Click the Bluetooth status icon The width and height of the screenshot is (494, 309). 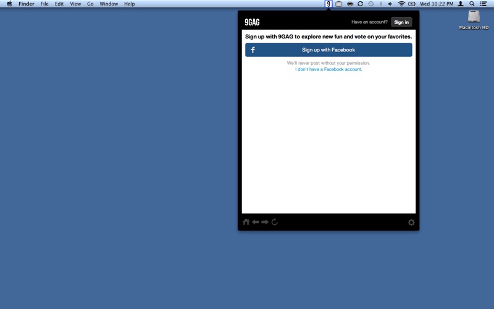pos(380,4)
